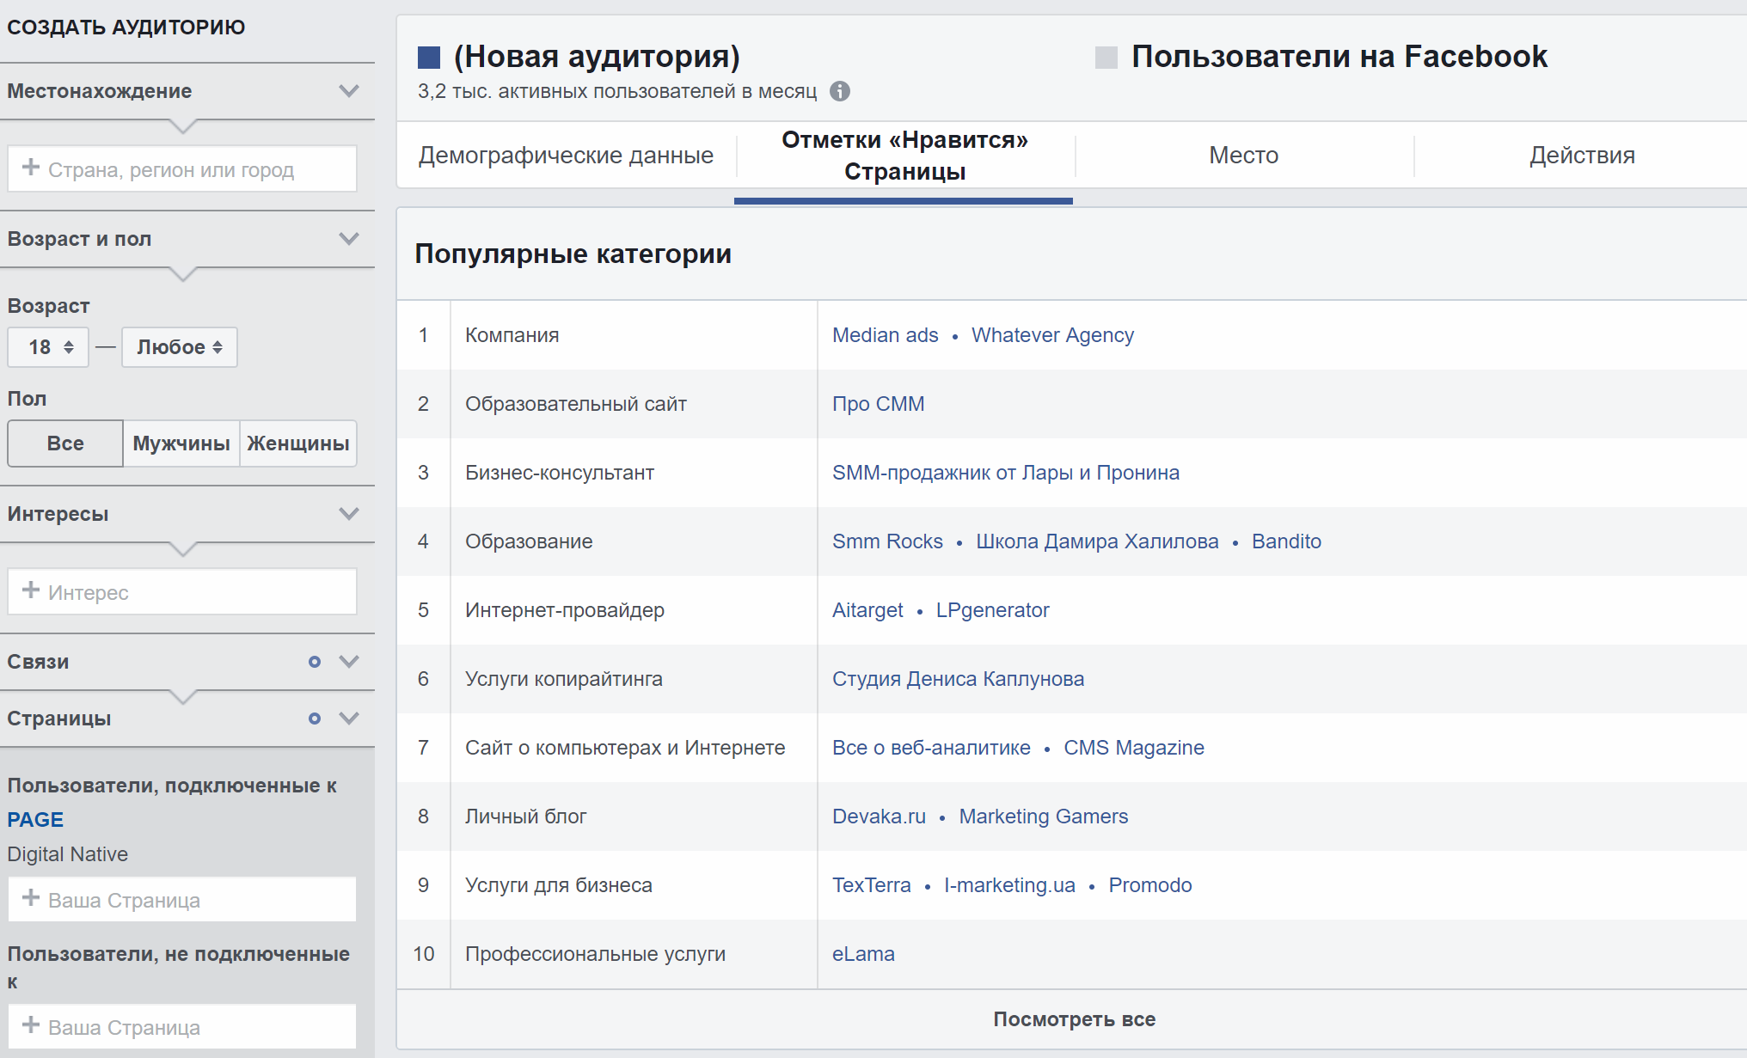Select the Мужчины gender option
Screen dimensions: 1747x1058
pos(181,443)
